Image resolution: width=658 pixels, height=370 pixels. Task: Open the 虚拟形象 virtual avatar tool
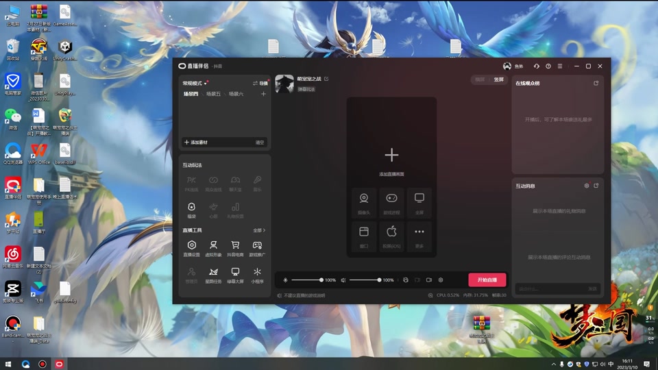click(213, 248)
